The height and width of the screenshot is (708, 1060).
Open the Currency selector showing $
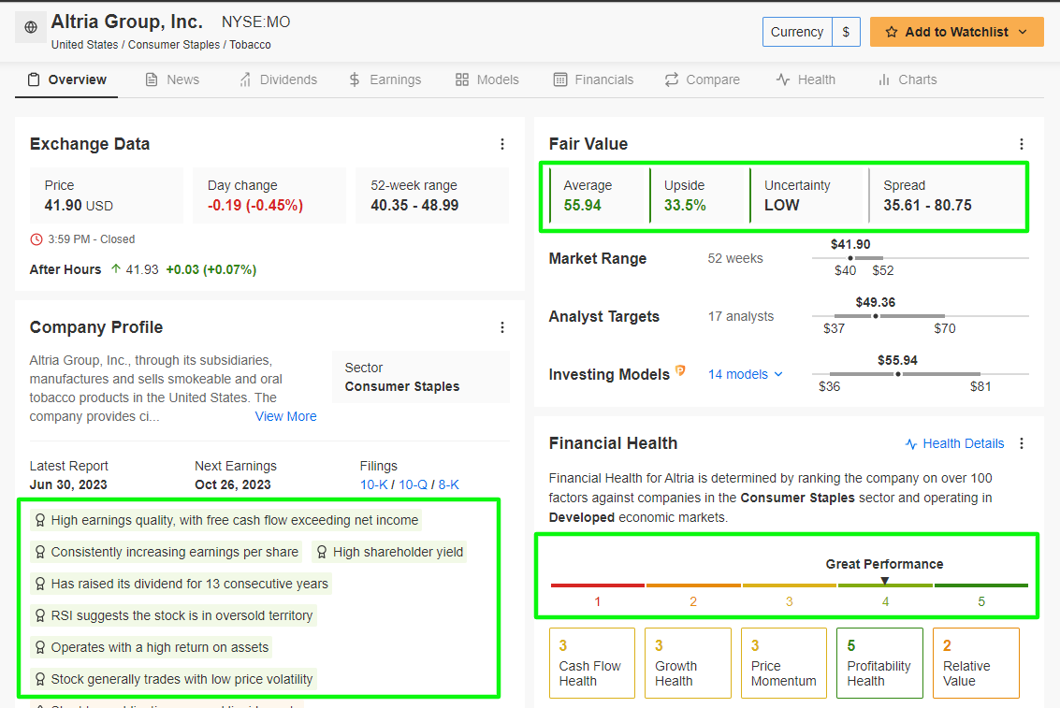(x=811, y=32)
